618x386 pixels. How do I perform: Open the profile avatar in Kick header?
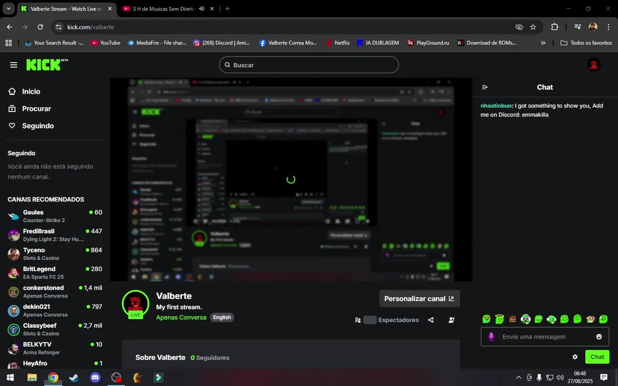[593, 64]
